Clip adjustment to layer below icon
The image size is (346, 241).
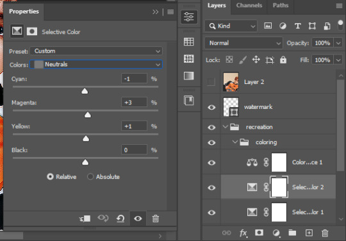(85, 219)
